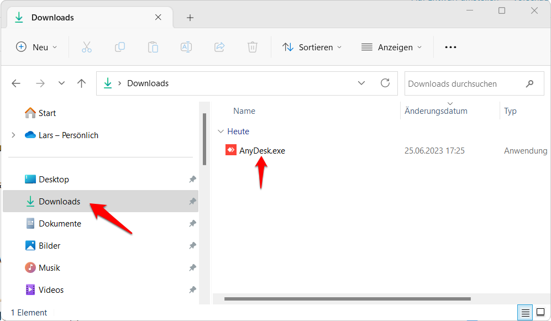Open the Neu dropdown menu
Screen dimensions: 551x321
[36, 47]
